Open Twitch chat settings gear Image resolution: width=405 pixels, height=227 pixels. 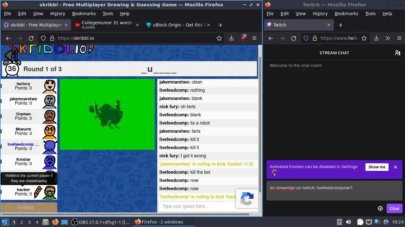[x=380, y=208]
